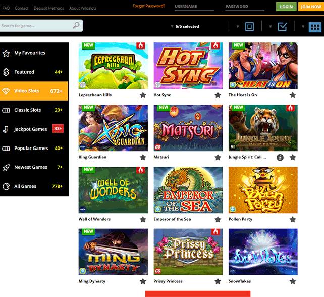Select the single-frame view icon

click(x=249, y=27)
